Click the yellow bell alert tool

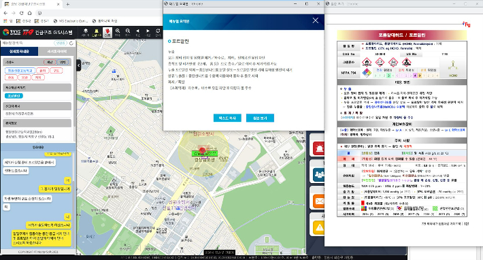coord(97,32)
